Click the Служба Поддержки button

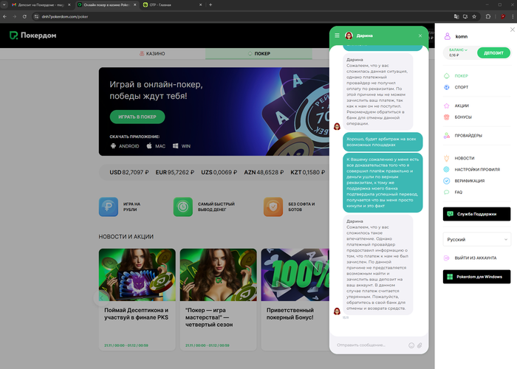(x=476, y=214)
